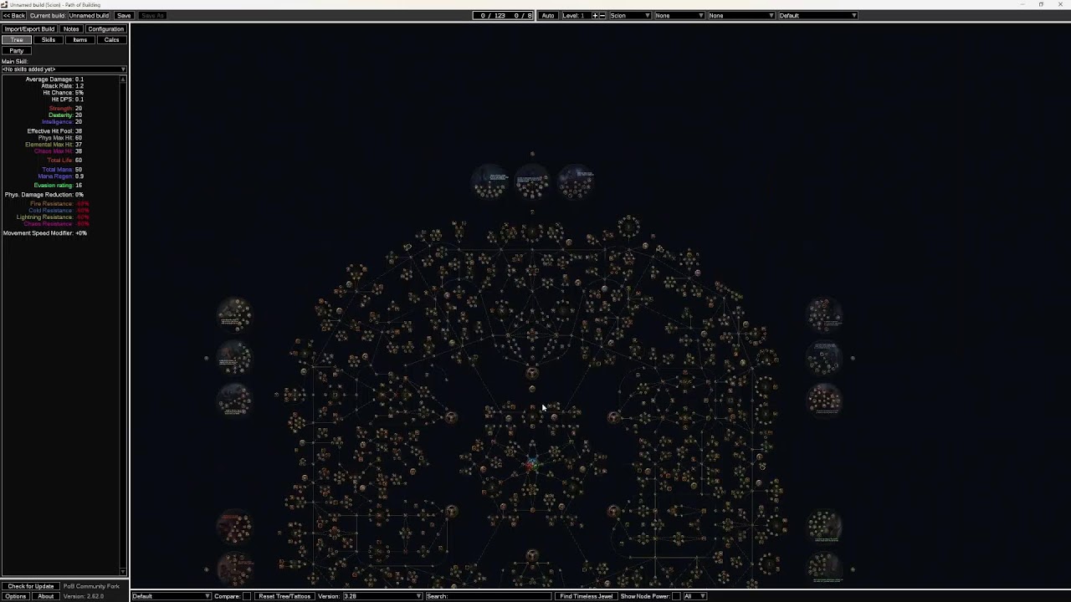1071x602 pixels.
Task: Switch to the Items tab
Action: pyautogui.click(x=80, y=40)
